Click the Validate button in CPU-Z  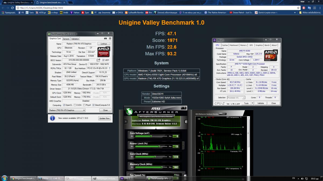(261, 103)
